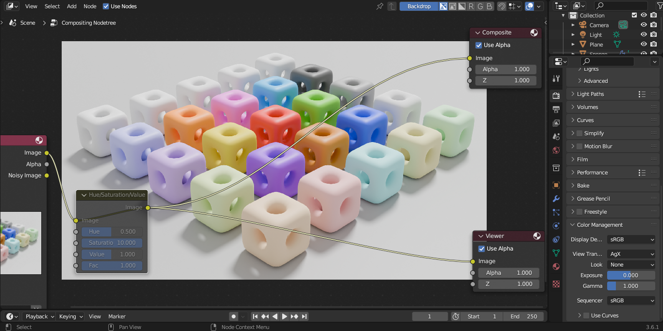Enable the Simplify checkbox

tap(579, 133)
